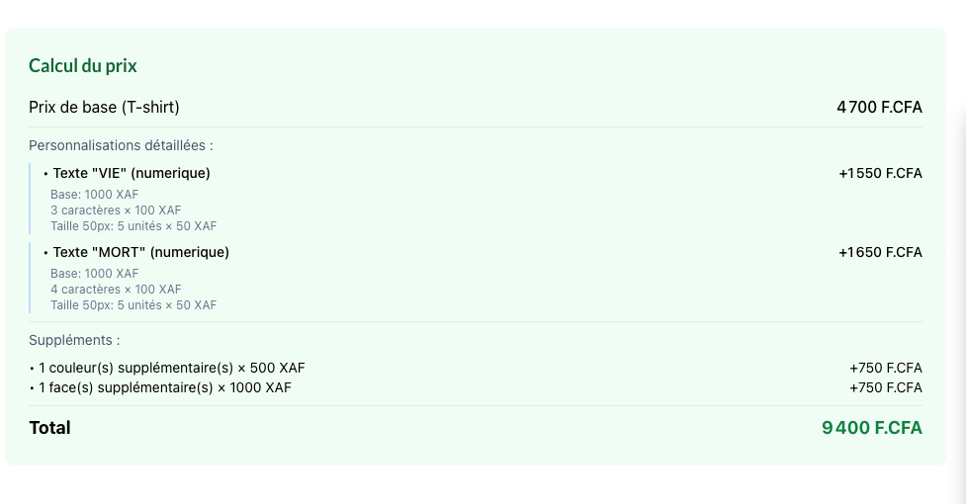Image resolution: width=966 pixels, height=504 pixels.
Task: Click the "4 caractères × 100 XAF" detail
Action: click(116, 289)
